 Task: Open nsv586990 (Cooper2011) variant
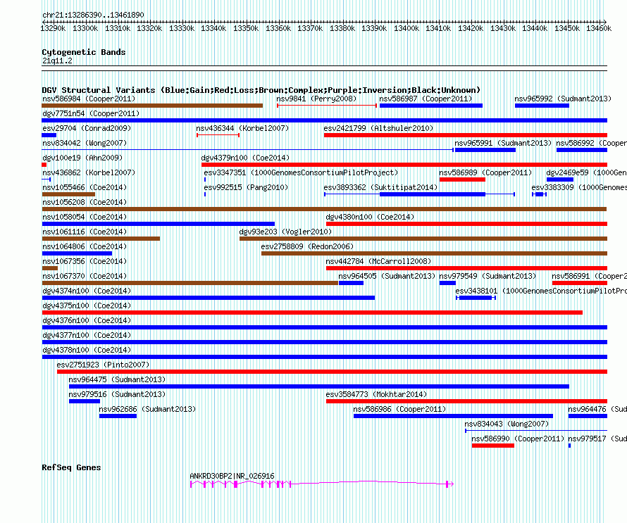(493, 446)
